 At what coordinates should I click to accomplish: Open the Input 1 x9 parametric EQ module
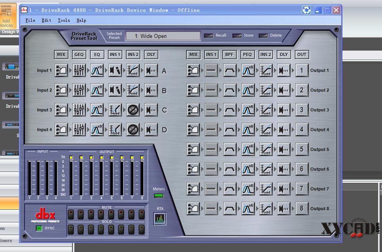pos(97,70)
